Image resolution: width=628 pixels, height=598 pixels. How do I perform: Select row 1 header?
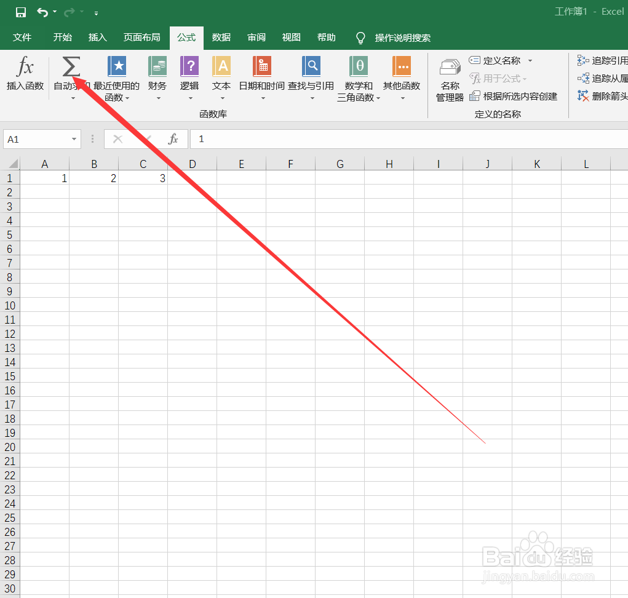tap(10, 178)
